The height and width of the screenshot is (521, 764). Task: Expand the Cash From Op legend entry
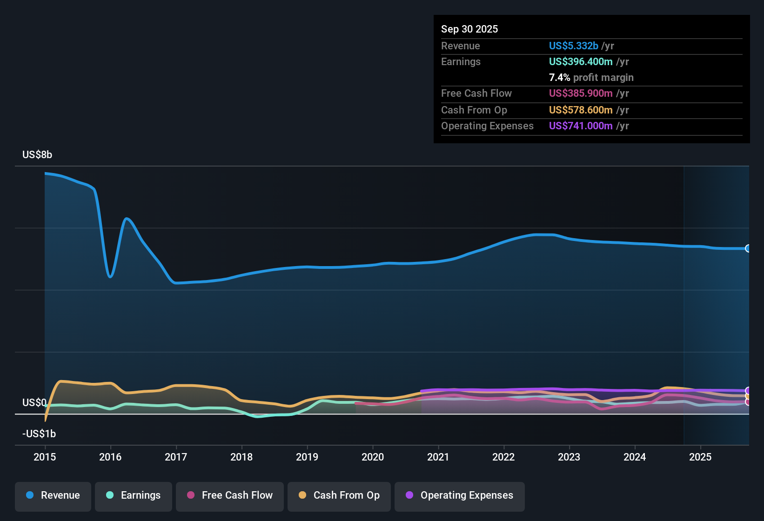[339, 496]
